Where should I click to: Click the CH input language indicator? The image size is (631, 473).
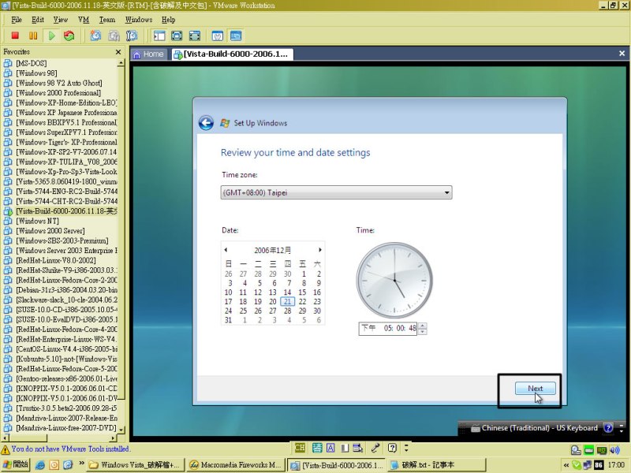pos(300,448)
